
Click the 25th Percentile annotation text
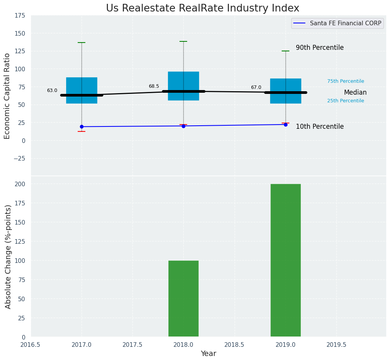pos(346,101)
